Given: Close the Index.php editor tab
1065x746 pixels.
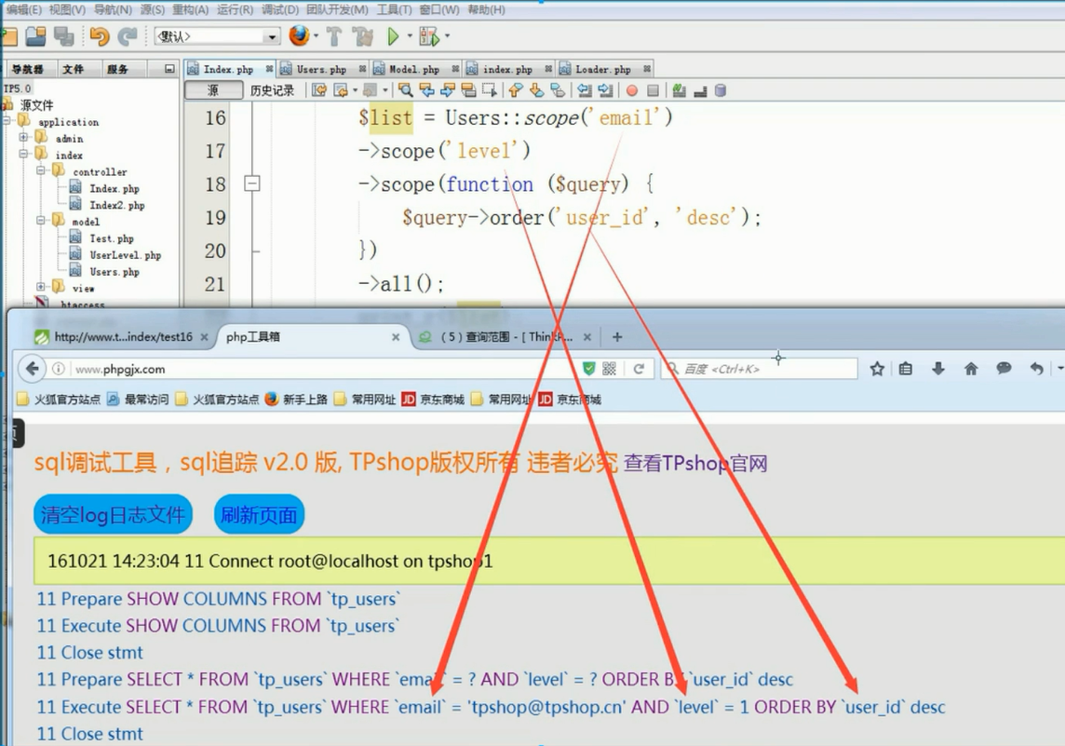Looking at the screenshot, I should click(269, 69).
